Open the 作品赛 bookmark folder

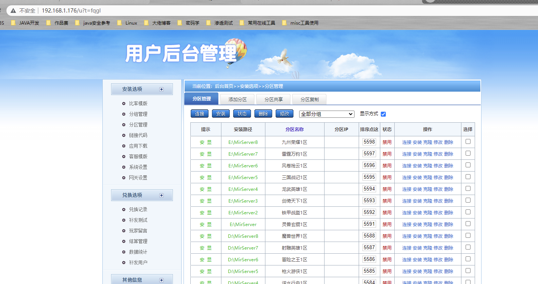click(57, 23)
